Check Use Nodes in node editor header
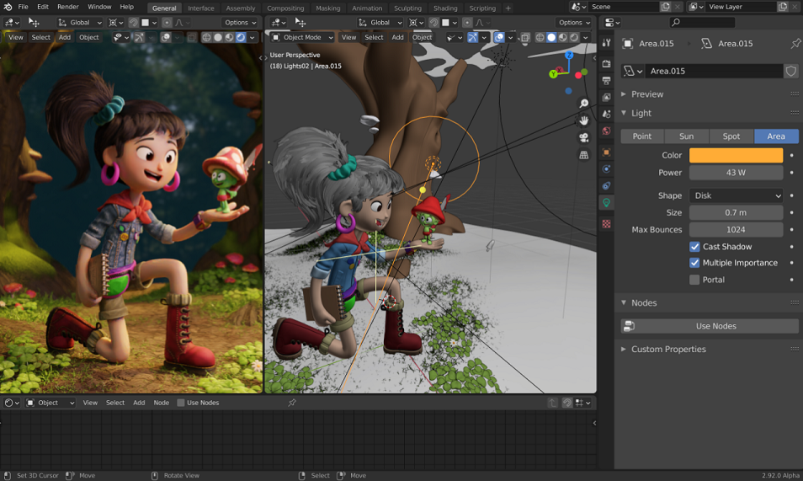 181,403
